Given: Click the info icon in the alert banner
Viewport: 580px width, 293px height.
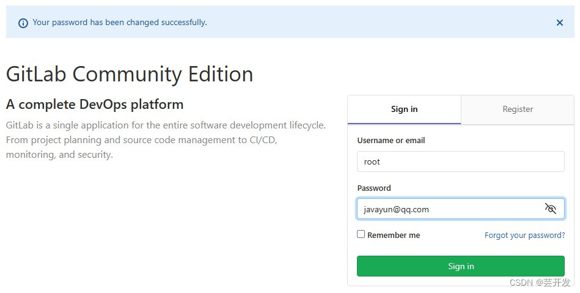Looking at the screenshot, I should click(x=23, y=23).
